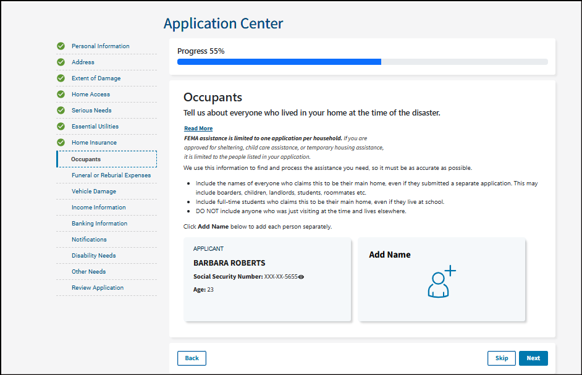
Task: Open Vehicle Damage section in sidebar
Action: pyautogui.click(x=93, y=192)
